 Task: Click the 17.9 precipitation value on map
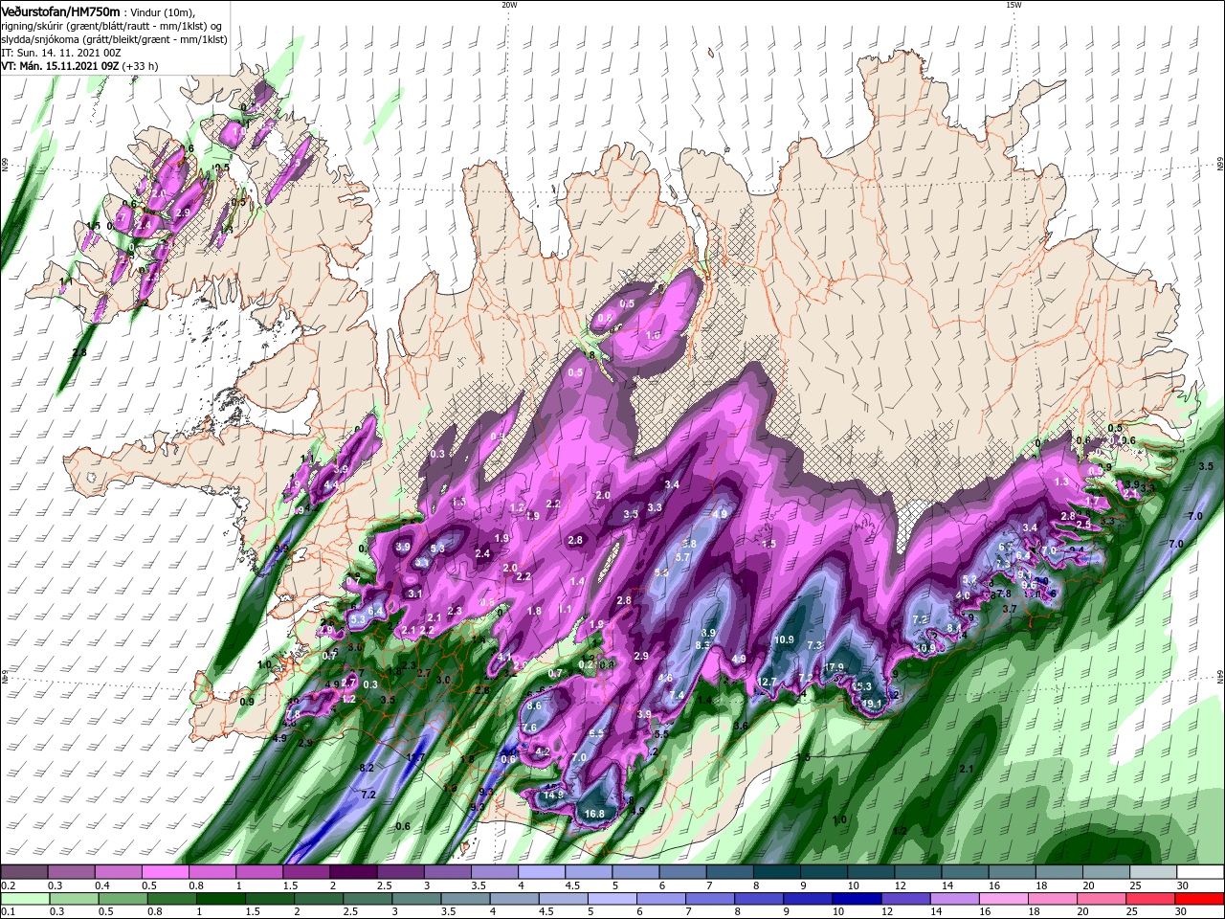click(x=834, y=667)
